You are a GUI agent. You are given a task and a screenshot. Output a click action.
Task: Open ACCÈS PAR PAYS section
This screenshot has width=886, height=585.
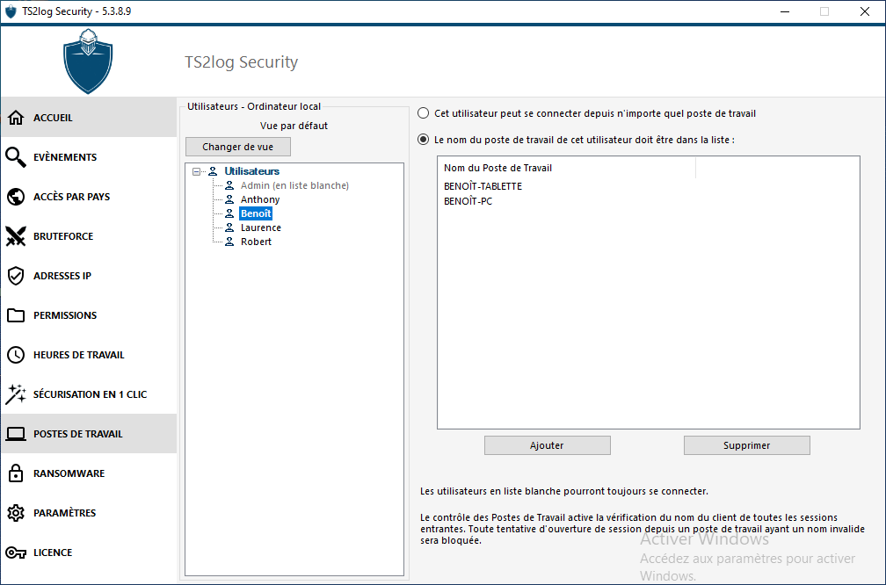click(x=89, y=197)
